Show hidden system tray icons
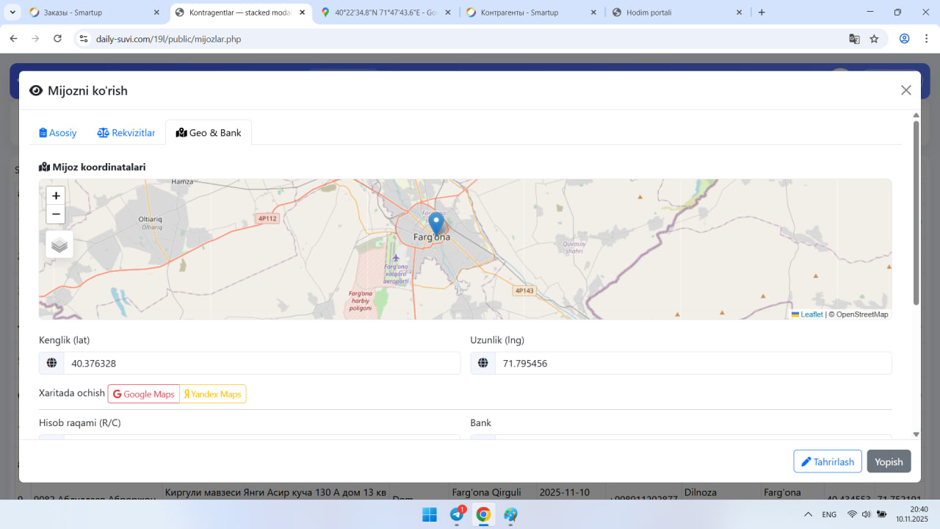Viewport: 940px width, 529px height. [808, 514]
